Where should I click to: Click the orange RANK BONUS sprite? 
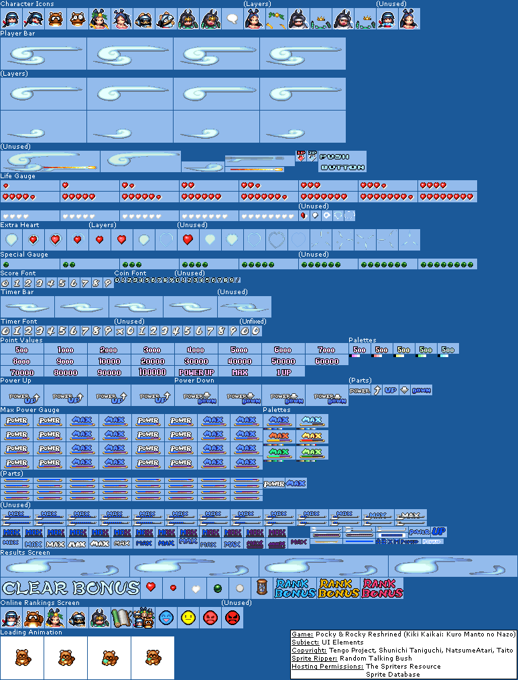click(338, 588)
